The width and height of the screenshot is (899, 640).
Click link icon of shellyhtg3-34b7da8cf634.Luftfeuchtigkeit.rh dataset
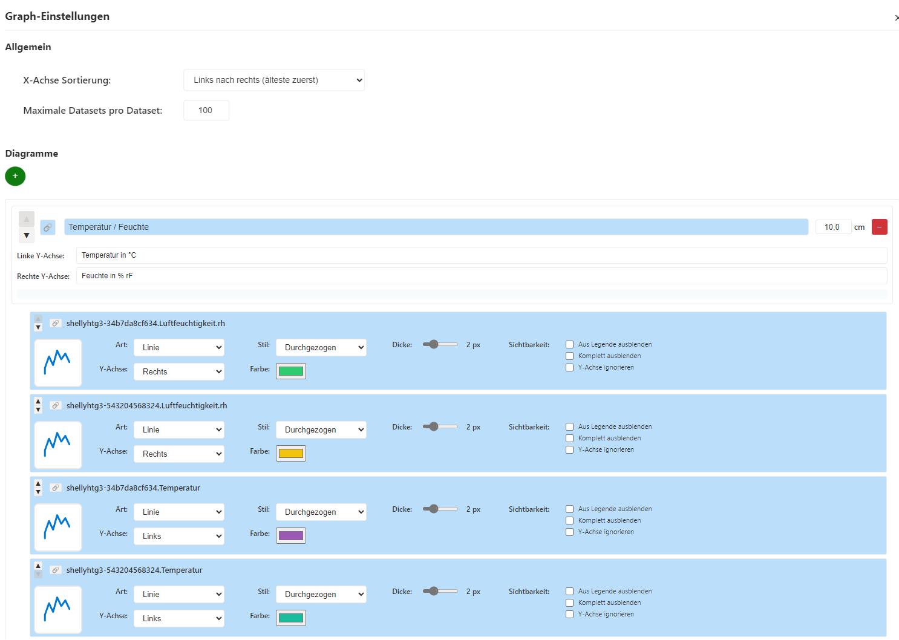coord(56,324)
